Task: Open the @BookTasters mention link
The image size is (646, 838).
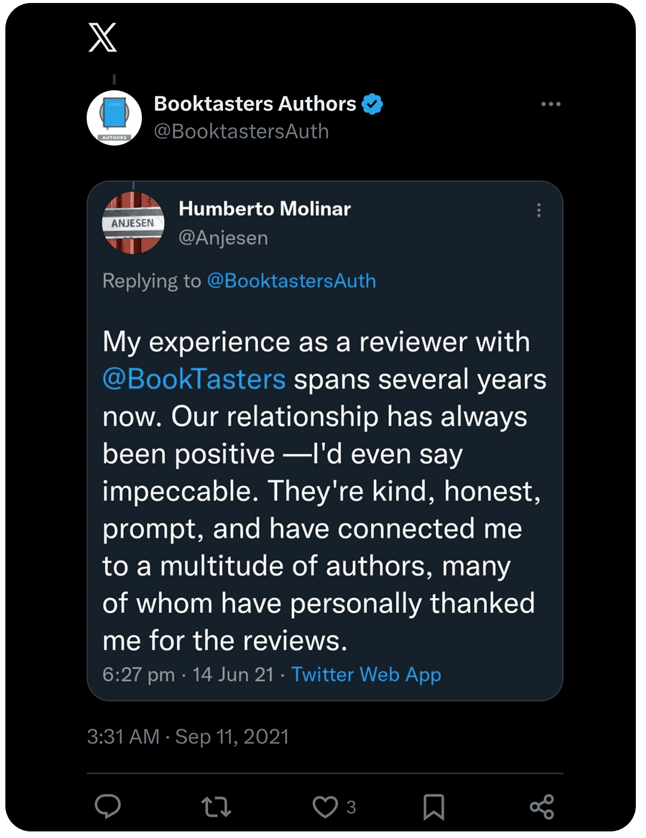Action: (194, 379)
